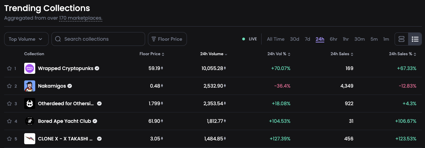Click the +104.53% volume change

pos(280,121)
